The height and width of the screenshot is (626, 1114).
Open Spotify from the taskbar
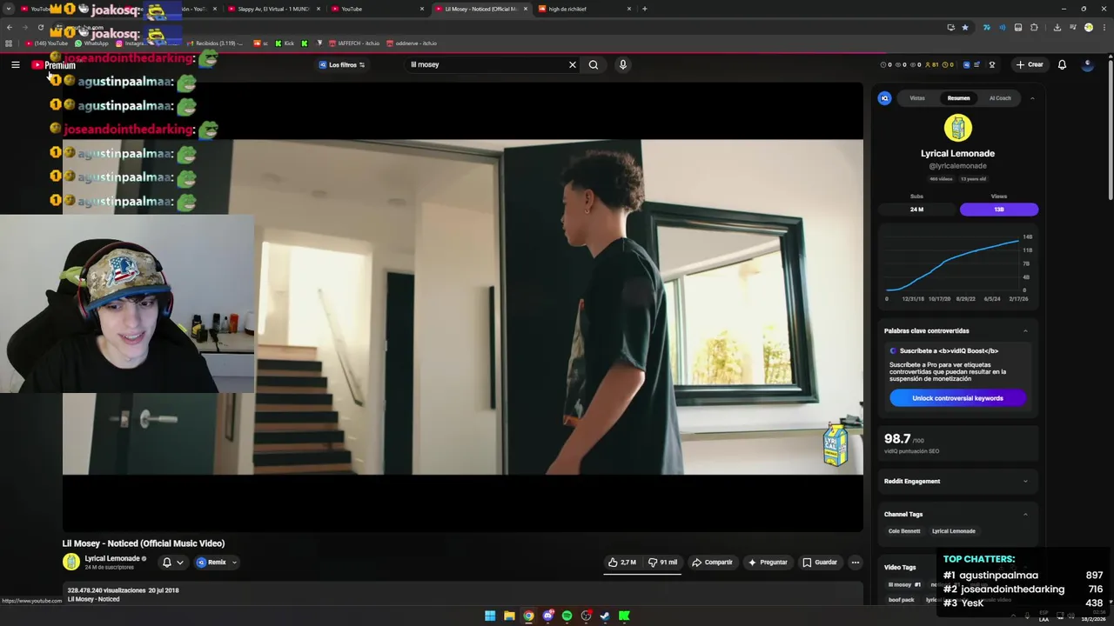567,616
